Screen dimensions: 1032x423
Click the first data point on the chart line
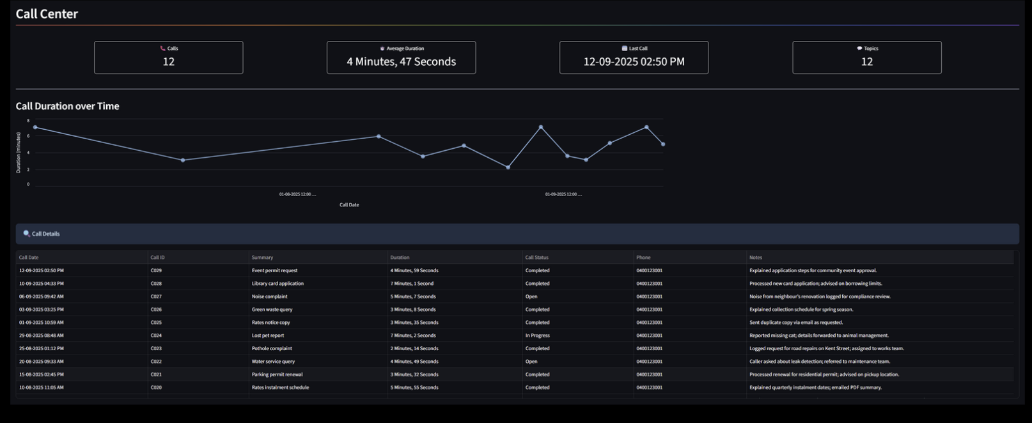pos(35,128)
